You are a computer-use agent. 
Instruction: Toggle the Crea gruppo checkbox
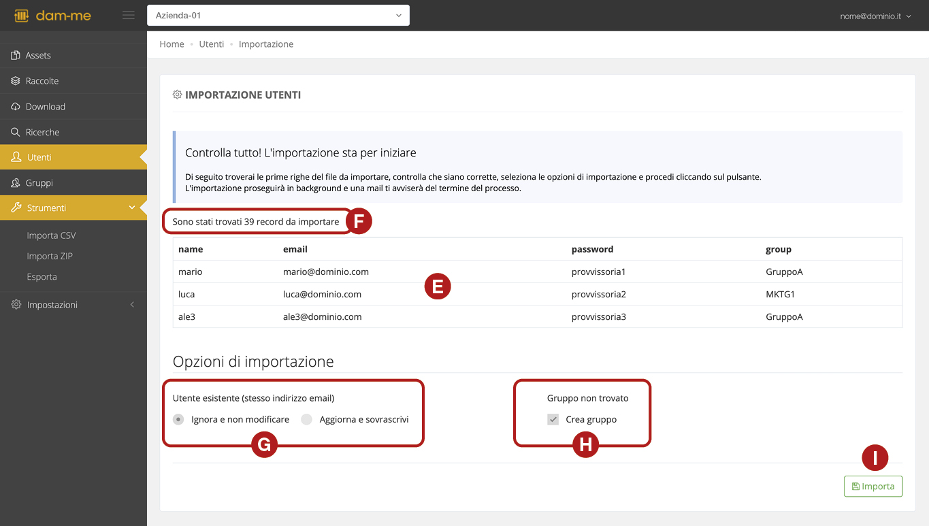click(x=553, y=419)
